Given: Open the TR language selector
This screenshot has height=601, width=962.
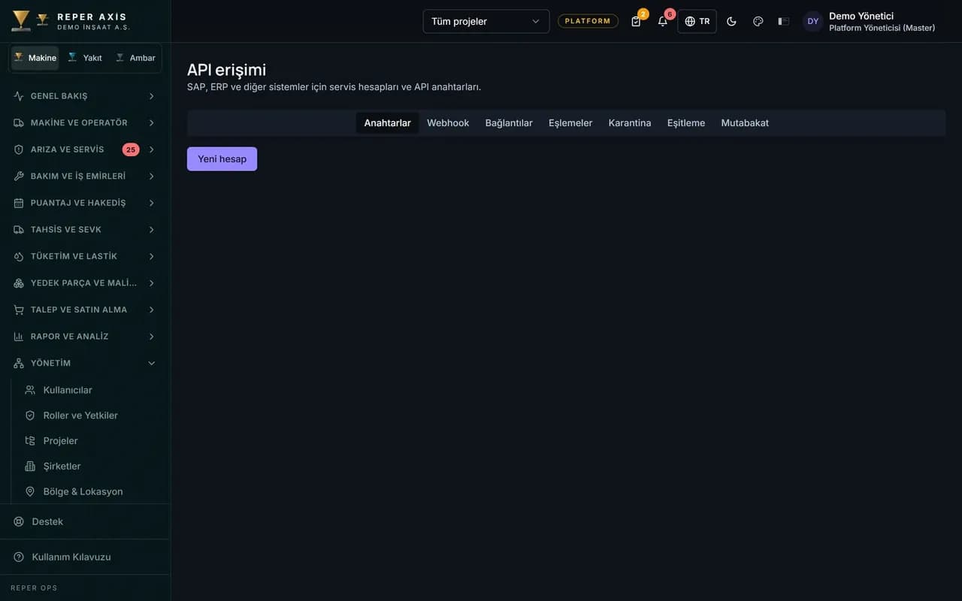Looking at the screenshot, I should [x=697, y=21].
